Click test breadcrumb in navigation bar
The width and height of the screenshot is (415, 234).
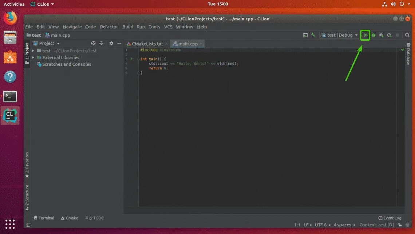(x=33, y=35)
